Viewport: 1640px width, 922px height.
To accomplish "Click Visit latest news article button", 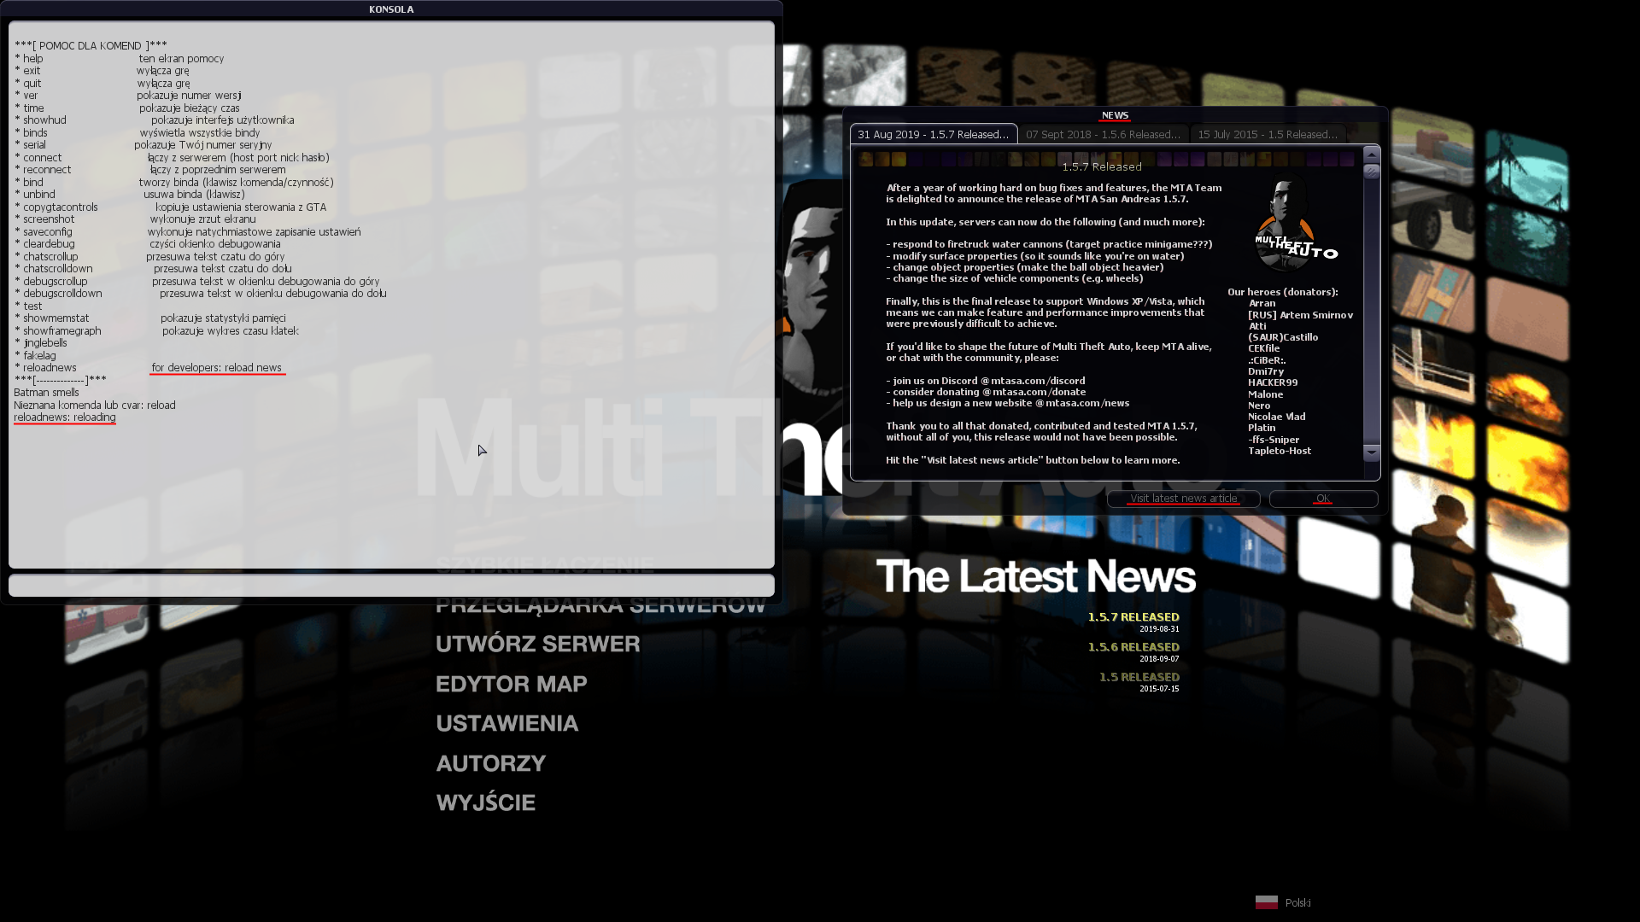I will tap(1183, 499).
